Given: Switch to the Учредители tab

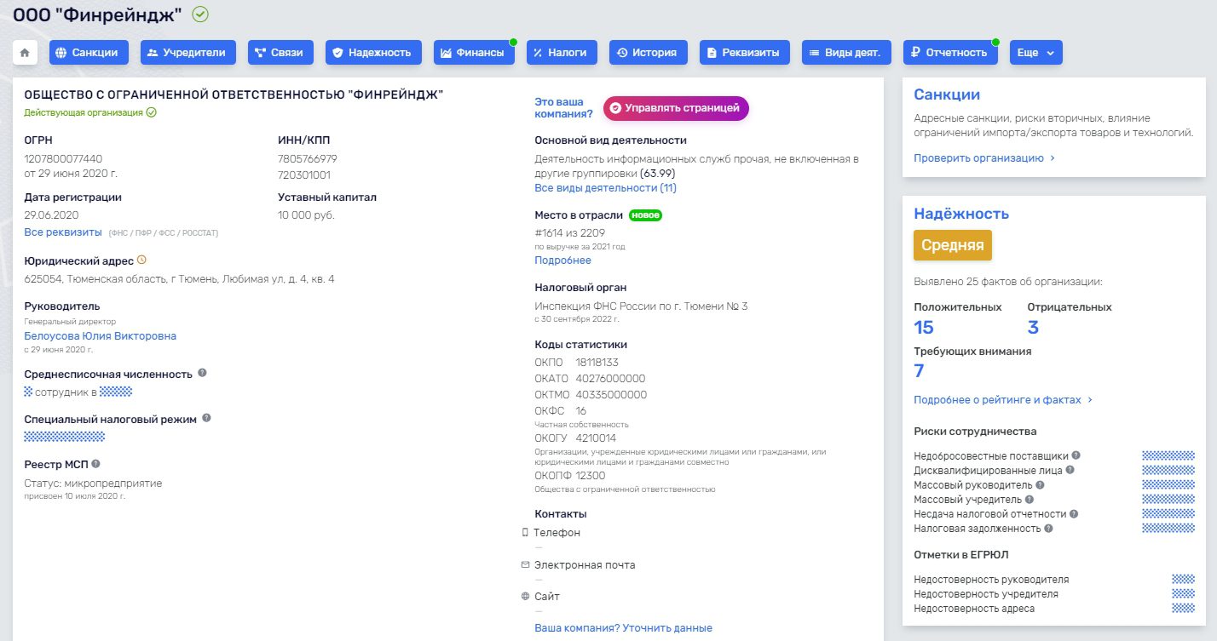Looking at the screenshot, I should point(187,53).
